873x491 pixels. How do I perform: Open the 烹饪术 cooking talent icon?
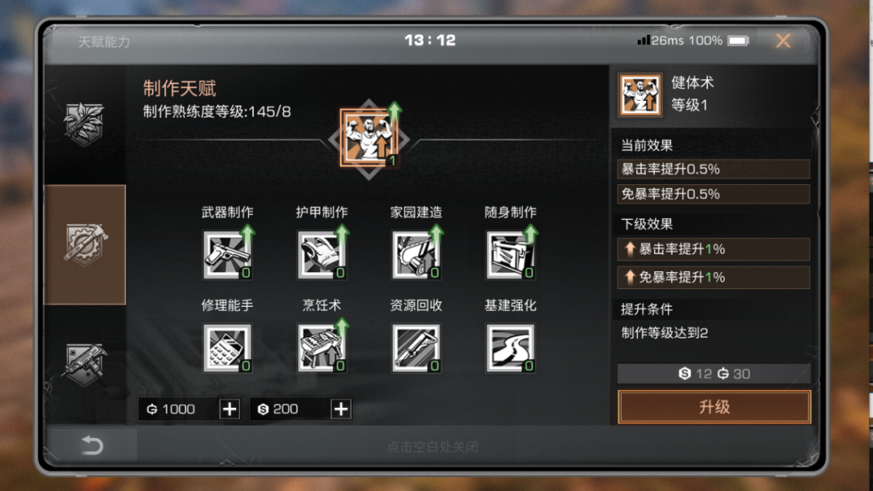(322, 348)
